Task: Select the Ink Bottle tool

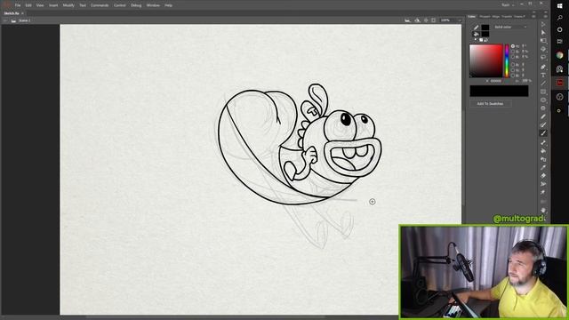Action: click(543, 159)
